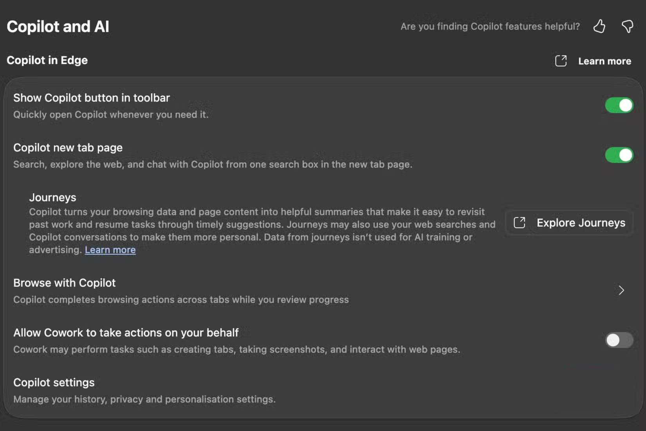Click the Copilot in Edge section heading
This screenshot has height=431, width=646.
47,60
